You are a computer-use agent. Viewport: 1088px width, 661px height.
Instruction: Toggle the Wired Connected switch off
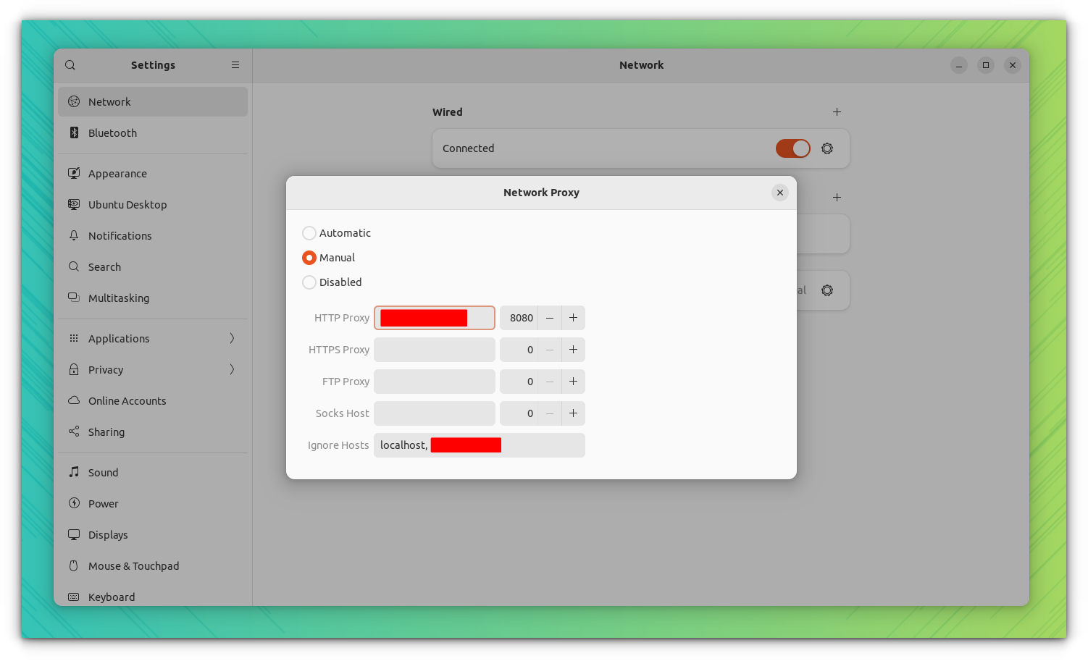pyautogui.click(x=792, y=148)
